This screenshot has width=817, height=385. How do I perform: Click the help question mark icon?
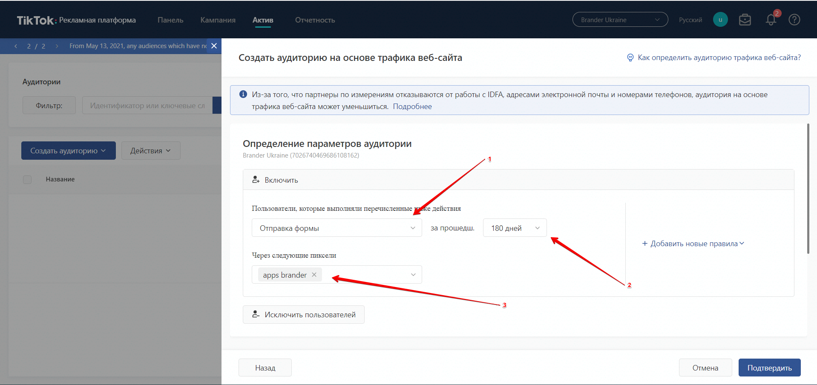(x=794, y=20)
